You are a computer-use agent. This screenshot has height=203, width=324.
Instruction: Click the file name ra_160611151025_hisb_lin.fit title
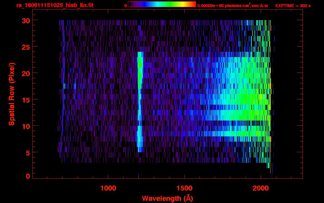click(x=55, y=5)
